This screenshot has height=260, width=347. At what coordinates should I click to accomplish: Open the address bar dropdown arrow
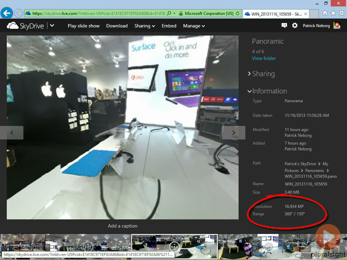coord(175,14)
